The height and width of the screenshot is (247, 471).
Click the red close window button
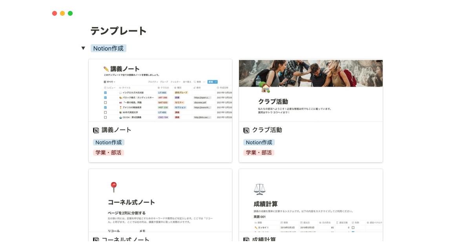[55, 13]
